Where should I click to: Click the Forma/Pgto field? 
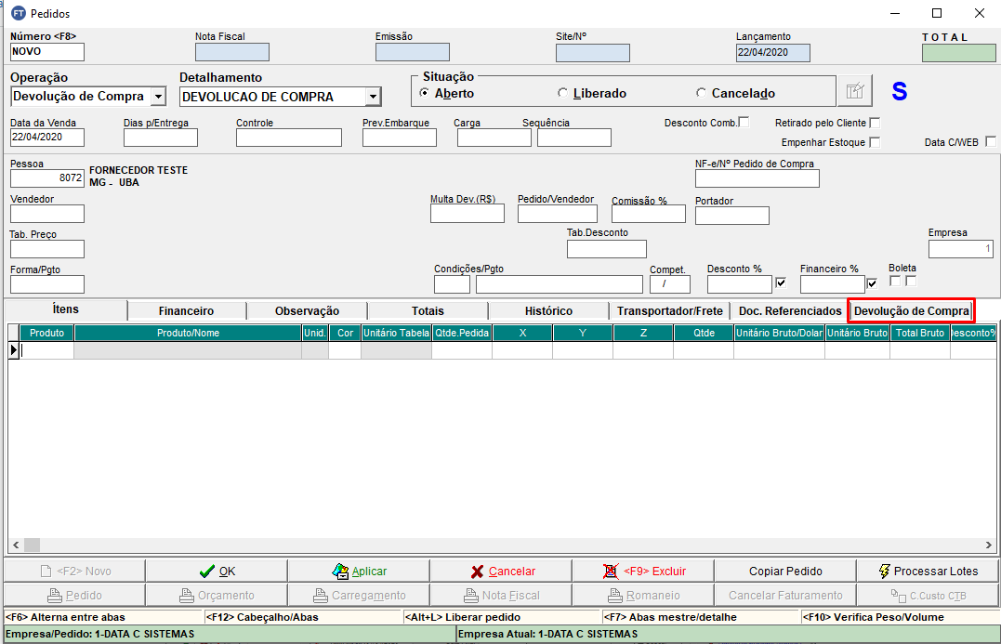47,284
